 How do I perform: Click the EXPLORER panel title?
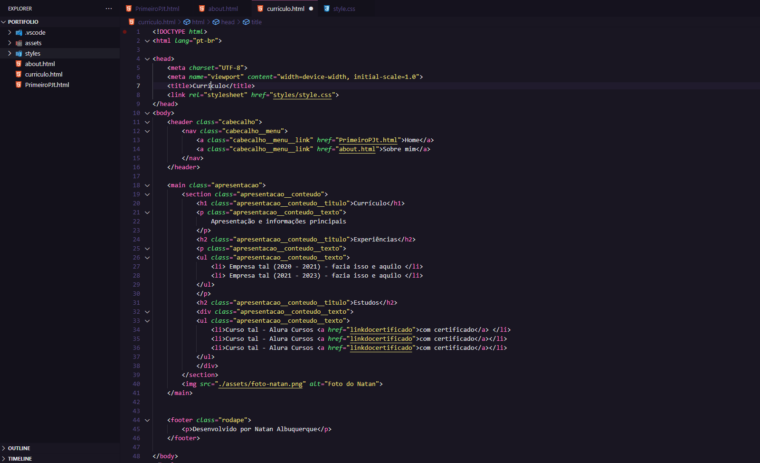pos(20,9)
